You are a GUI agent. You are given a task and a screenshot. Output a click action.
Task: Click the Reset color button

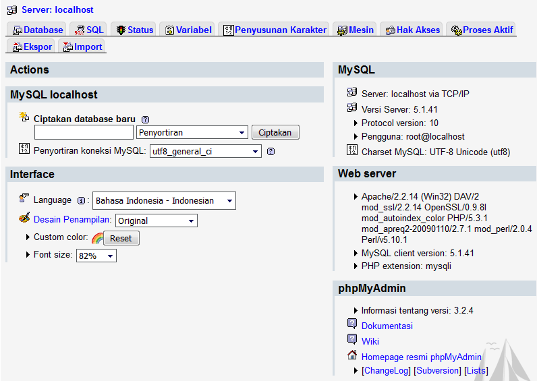121,238
